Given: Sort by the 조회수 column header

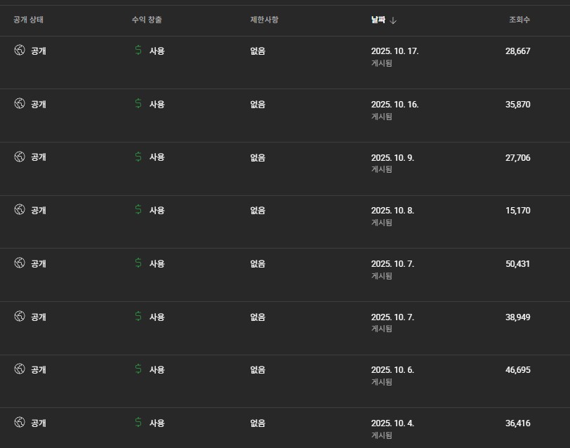Looking at the screenshot, I should 519,20.
